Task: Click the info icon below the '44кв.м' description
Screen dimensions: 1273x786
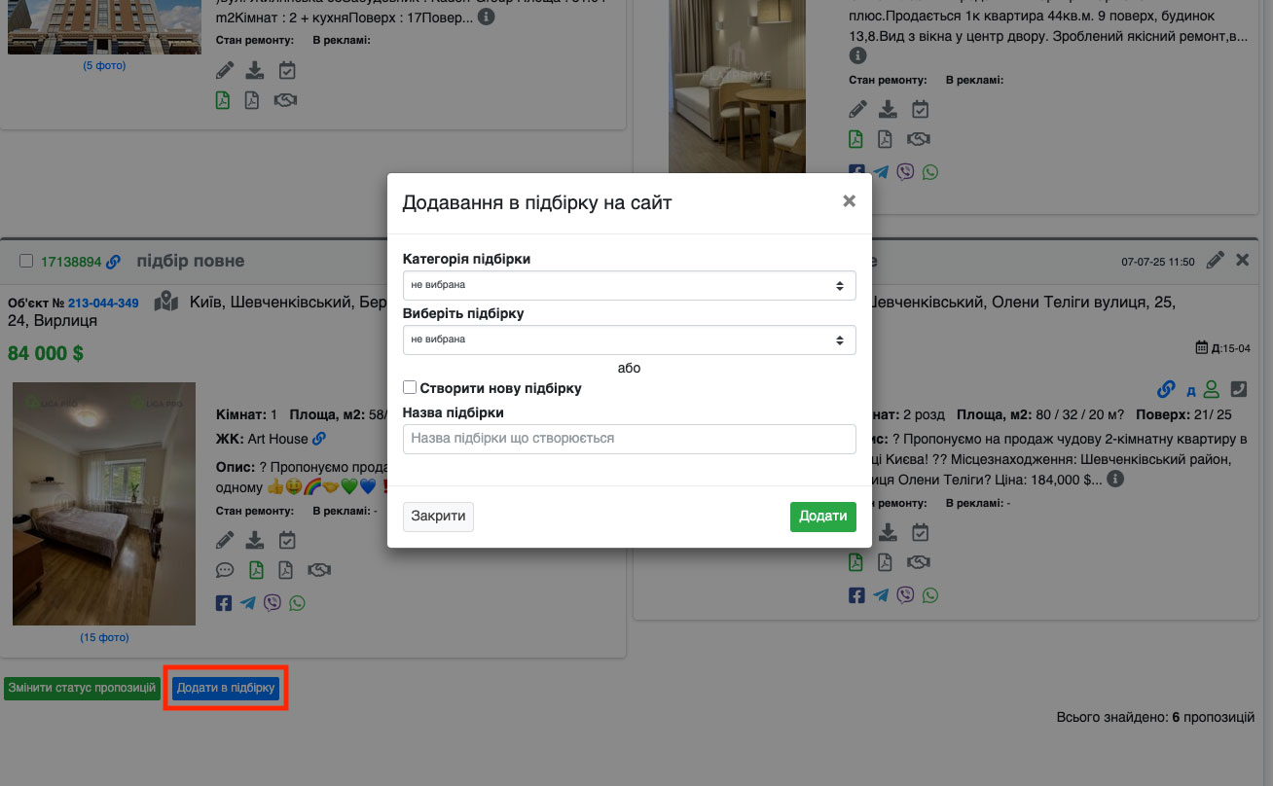Action: (857, 56)
